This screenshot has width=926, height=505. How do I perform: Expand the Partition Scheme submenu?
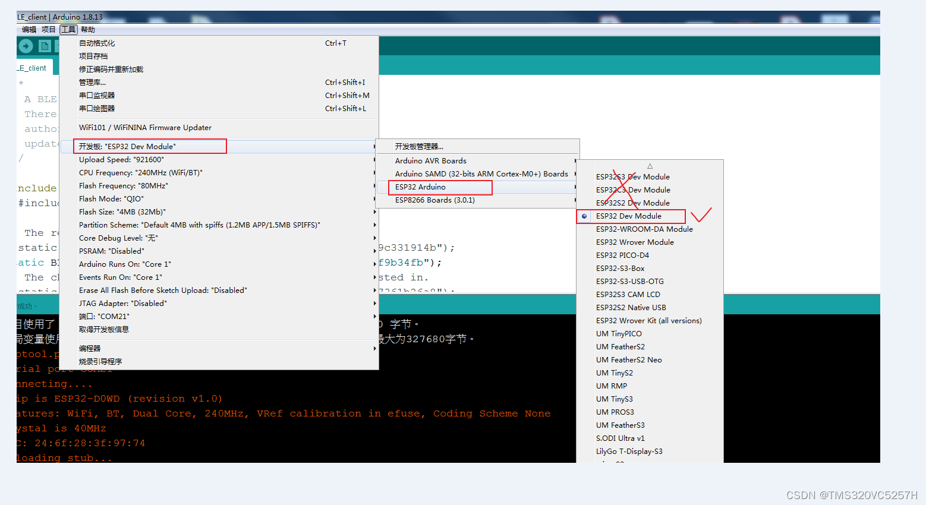point(219,225)
